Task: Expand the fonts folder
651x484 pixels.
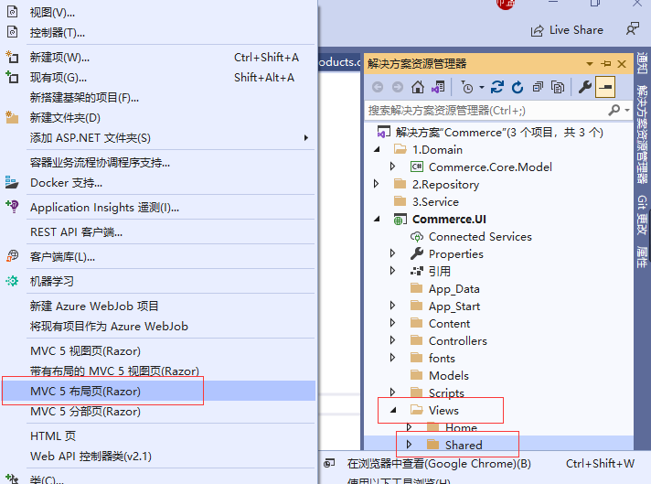Action: [x=393, y=358]
